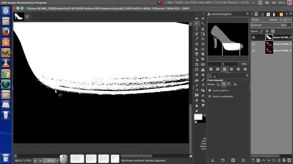Toggle the Kanten glätten checkbox
Screen dimensions: 293x164
coord(210,90)
